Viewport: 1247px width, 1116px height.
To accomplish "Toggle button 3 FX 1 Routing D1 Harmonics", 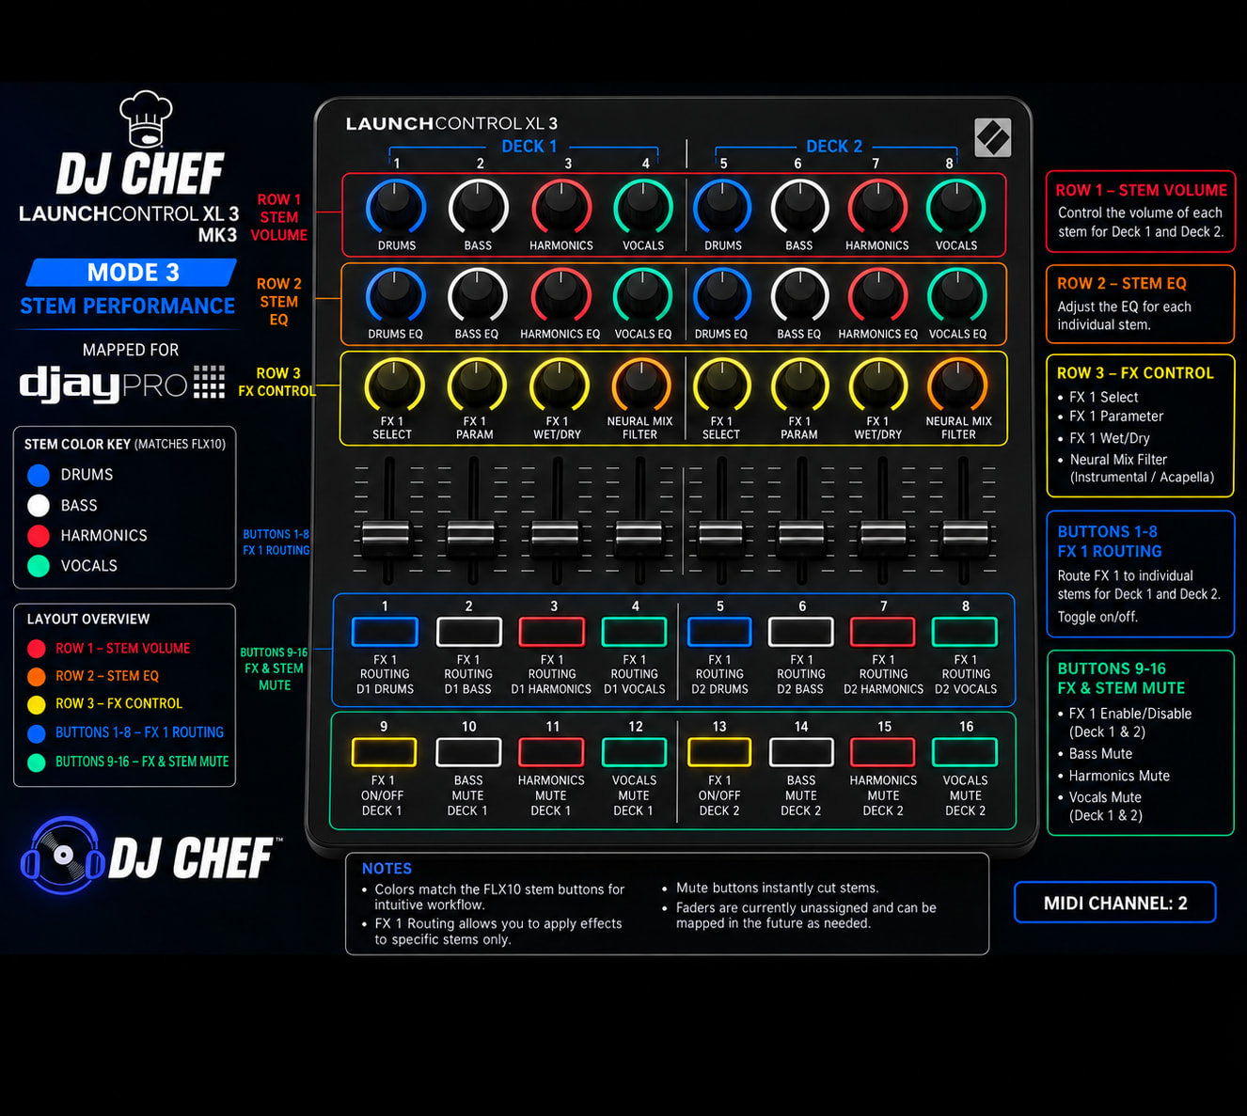I will tap(552, 632).
